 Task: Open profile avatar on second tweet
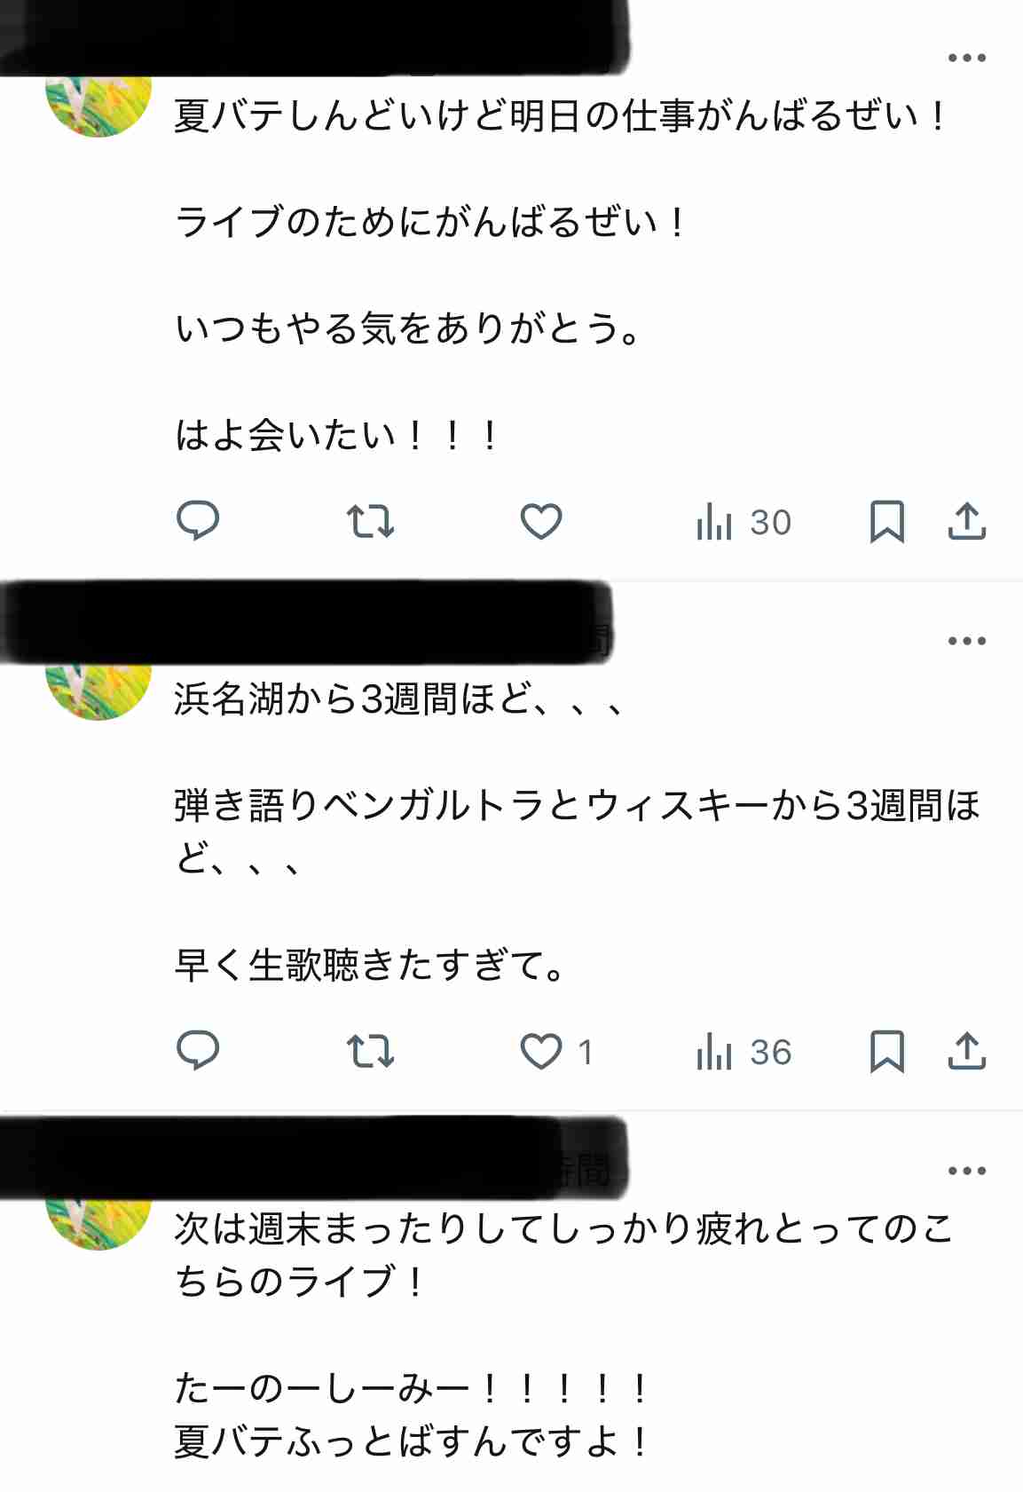click(98, 690)
